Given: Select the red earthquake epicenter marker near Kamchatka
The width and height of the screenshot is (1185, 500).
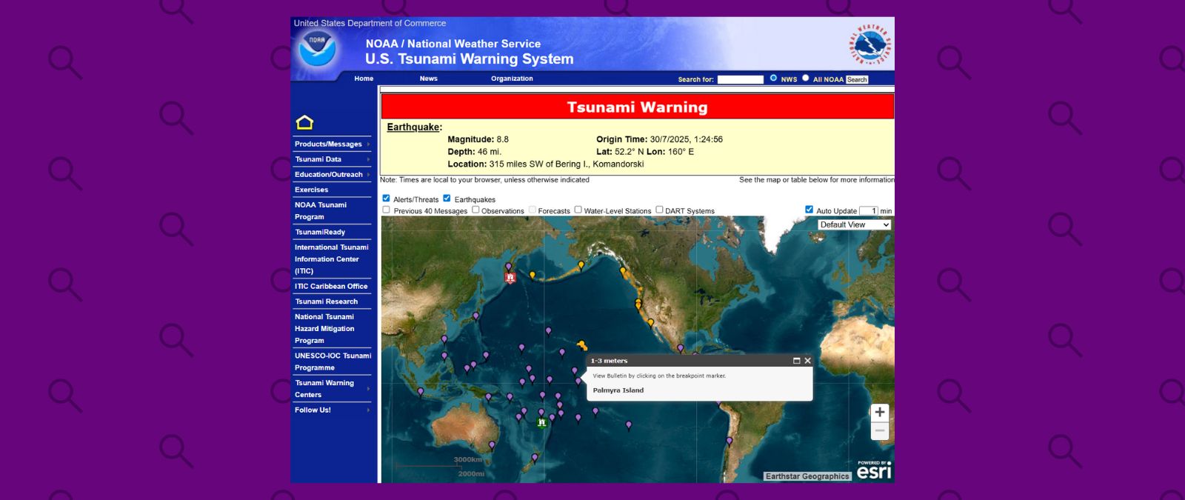Looking at the screenshot, I should (x=510, y=278).
